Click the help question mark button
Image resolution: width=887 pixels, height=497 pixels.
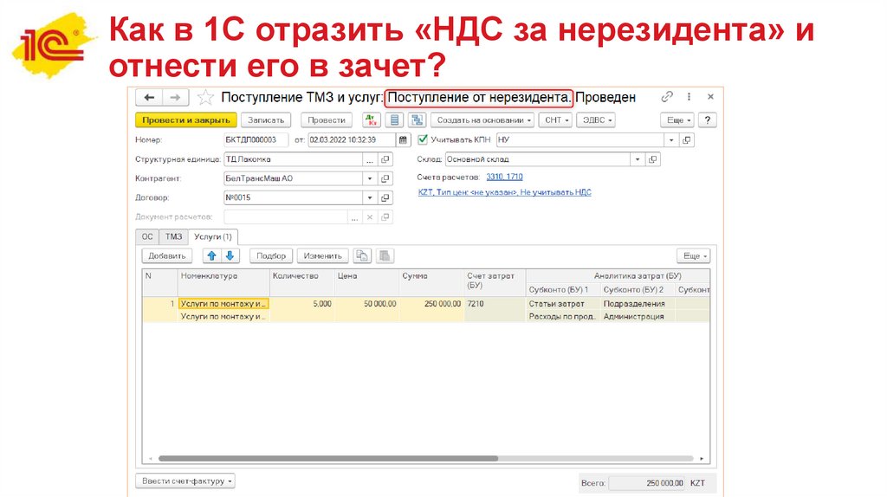pyautogui.click(x=708, y=120)
